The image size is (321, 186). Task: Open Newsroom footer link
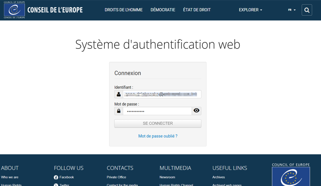pyautogui.click(x=167, y=177)
